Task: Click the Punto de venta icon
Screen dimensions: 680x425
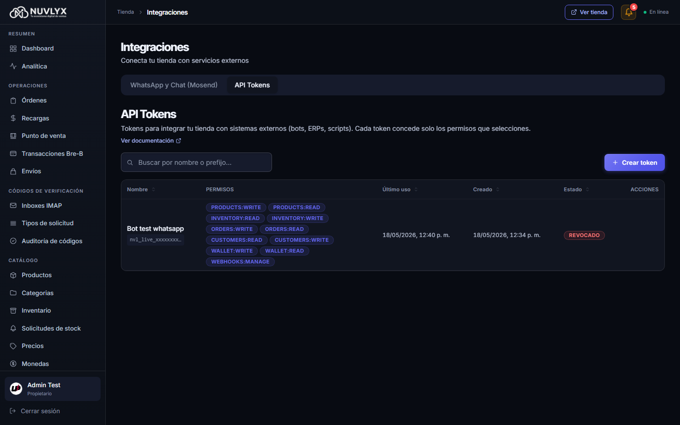Action: coord(13,136)
